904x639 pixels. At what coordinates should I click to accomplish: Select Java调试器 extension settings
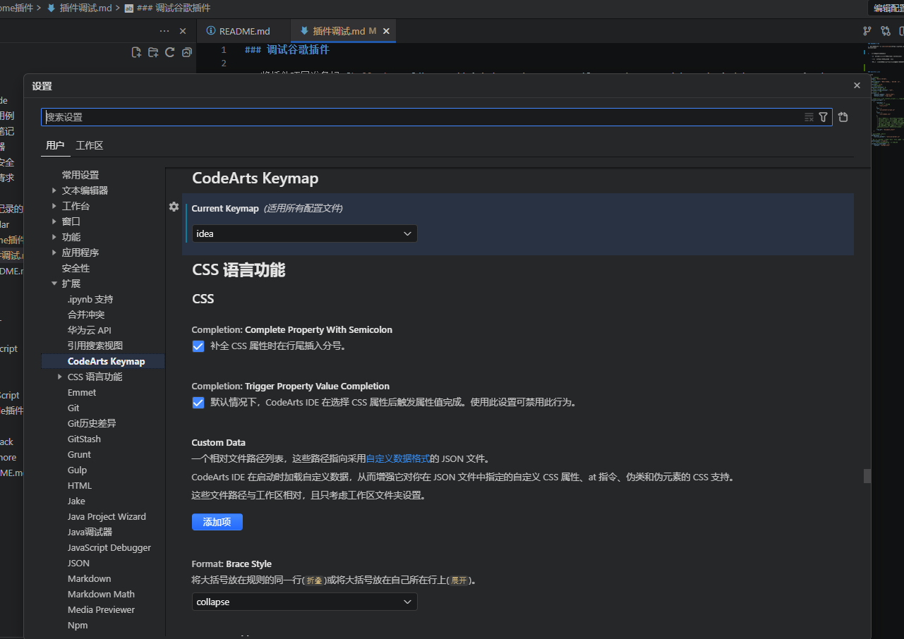90,532
